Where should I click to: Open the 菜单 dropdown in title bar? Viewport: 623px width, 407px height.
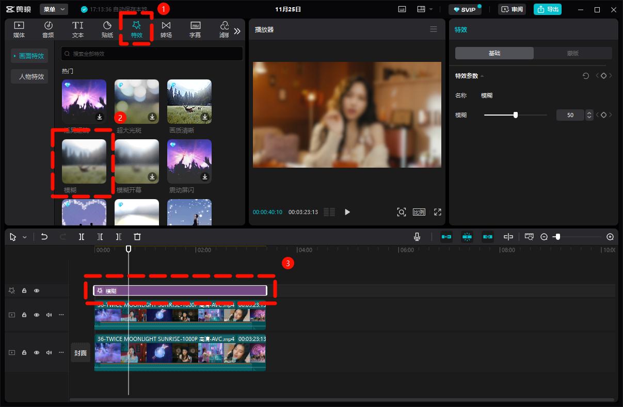(54, 9)
